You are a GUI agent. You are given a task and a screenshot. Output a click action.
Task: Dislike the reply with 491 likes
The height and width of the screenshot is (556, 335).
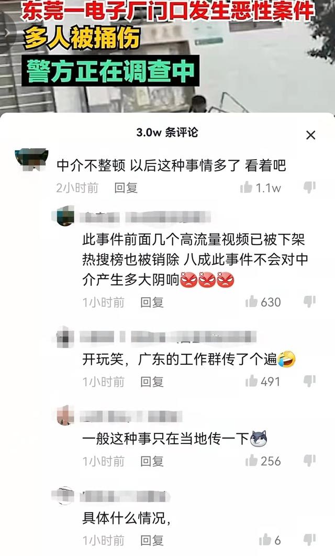(309, 381)
